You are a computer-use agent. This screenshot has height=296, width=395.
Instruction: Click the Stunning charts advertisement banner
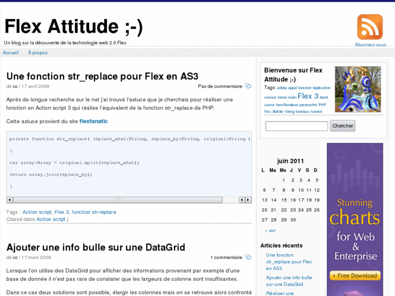[x=355, y=219]
